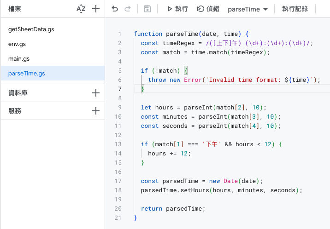Viewport: 330px width, 229px height.
Task: Add a library with 資料庫 plus icon
Action: click(x=96, y=93)
